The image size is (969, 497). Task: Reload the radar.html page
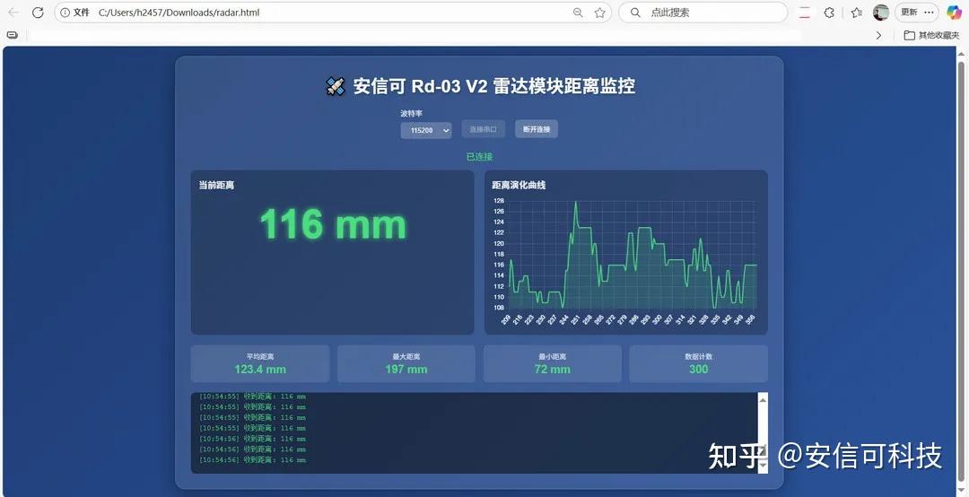click(38, 13)
